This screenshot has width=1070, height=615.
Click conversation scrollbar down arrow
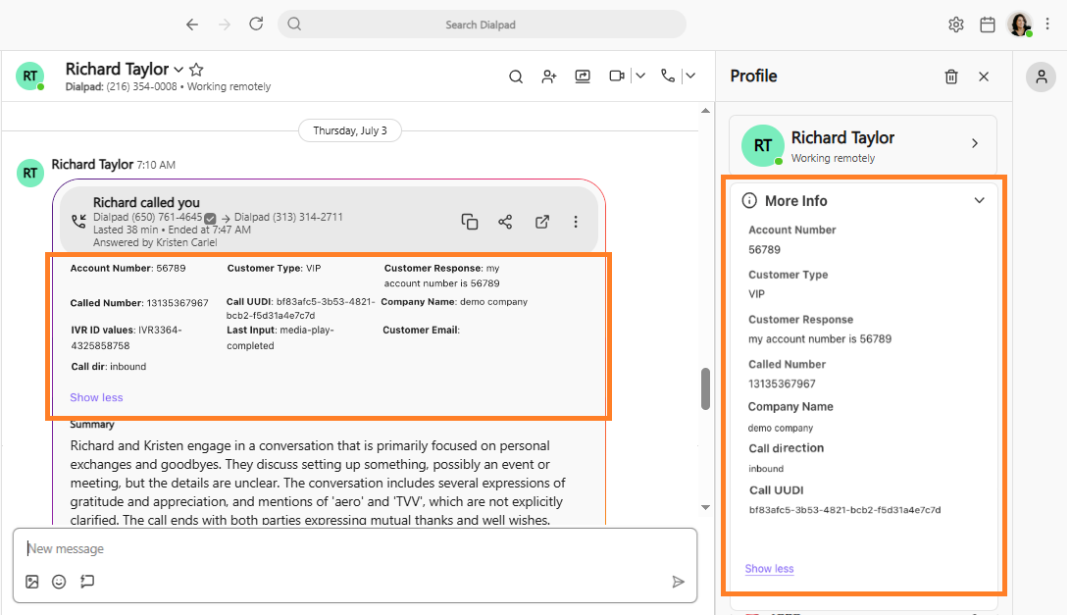point(705,507)
